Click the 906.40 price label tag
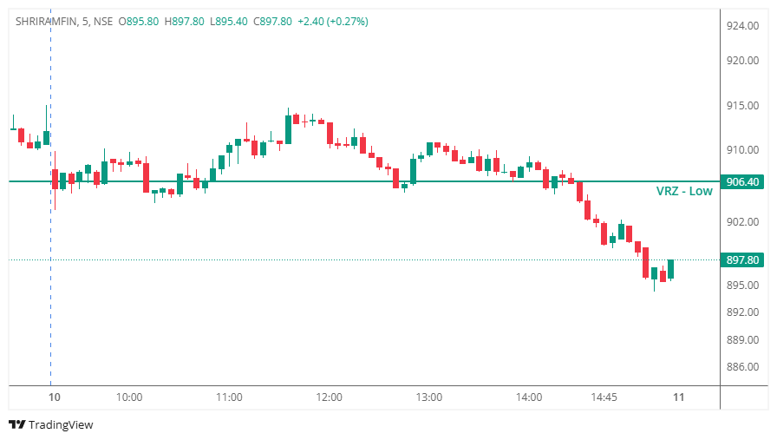The image size is (777, 440). 741,182
